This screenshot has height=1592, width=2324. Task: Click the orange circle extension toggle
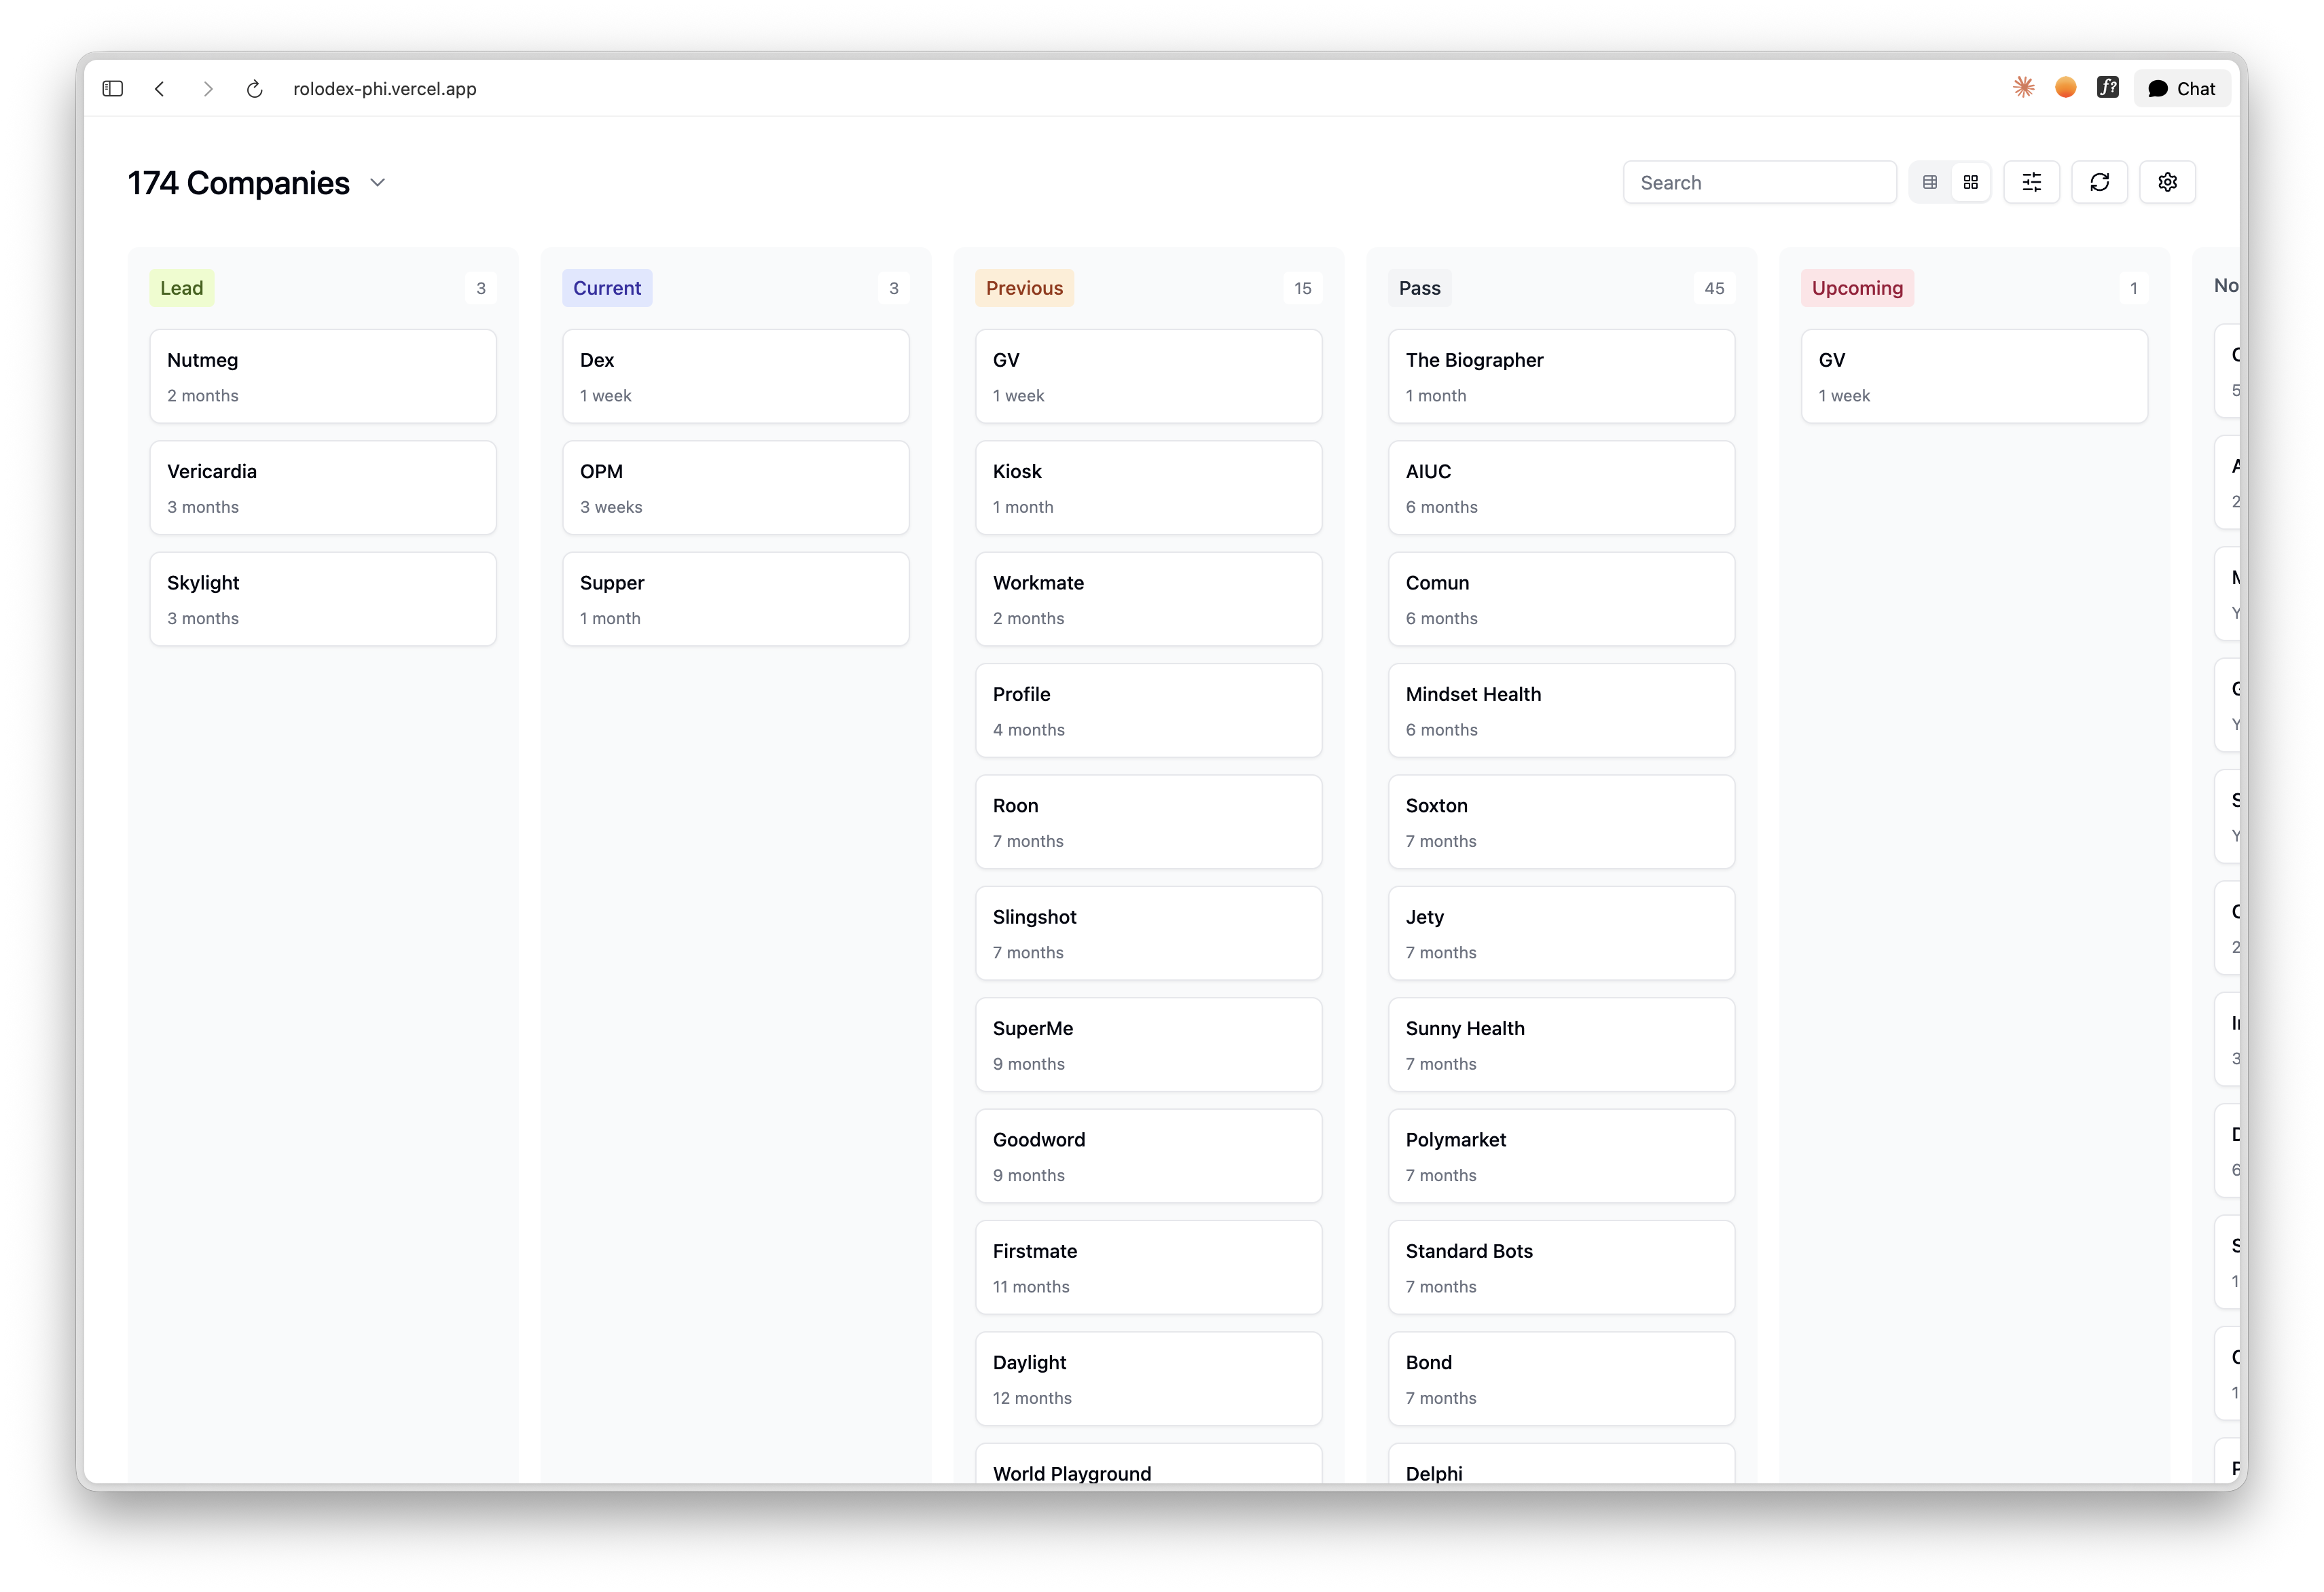point(2064,87)
